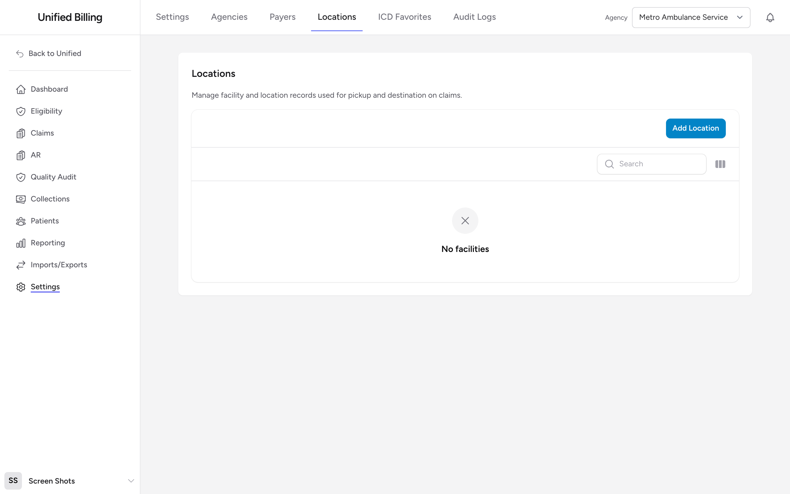Viewport: 790px width, 494px height.
Task: Click the Quality Audit shield icon
Action: coord(21,177)
